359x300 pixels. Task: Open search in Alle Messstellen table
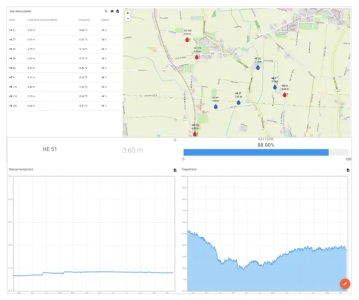[x=106, y=11]
